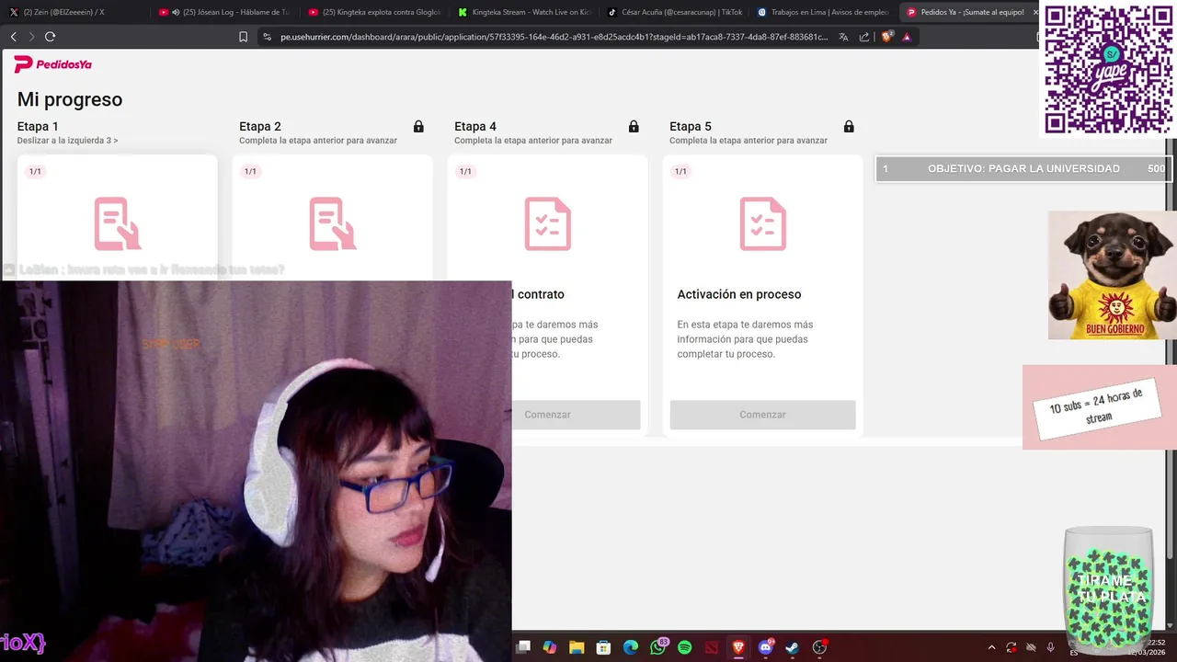Click the lock icon for Etapa 4
This screenshot has height=662, width=1177.
pyautogui.click(x=634, y=126)
